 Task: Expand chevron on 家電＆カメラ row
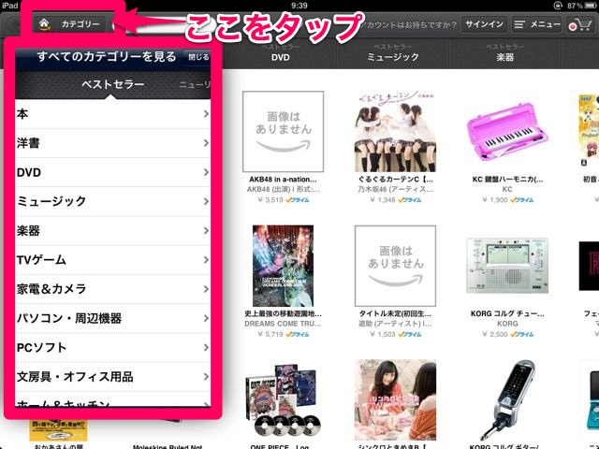pos(206,289)
